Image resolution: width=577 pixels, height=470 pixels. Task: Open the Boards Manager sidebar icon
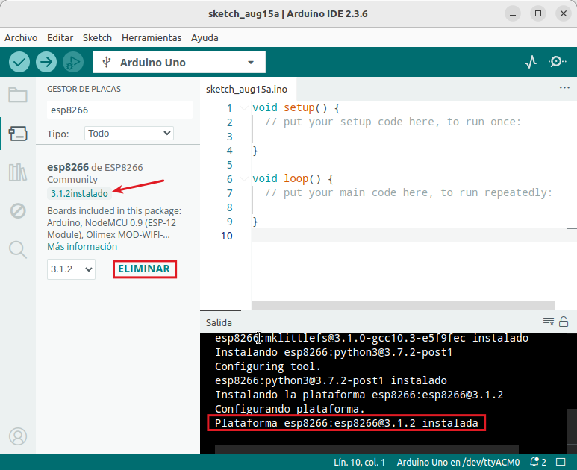18,134
